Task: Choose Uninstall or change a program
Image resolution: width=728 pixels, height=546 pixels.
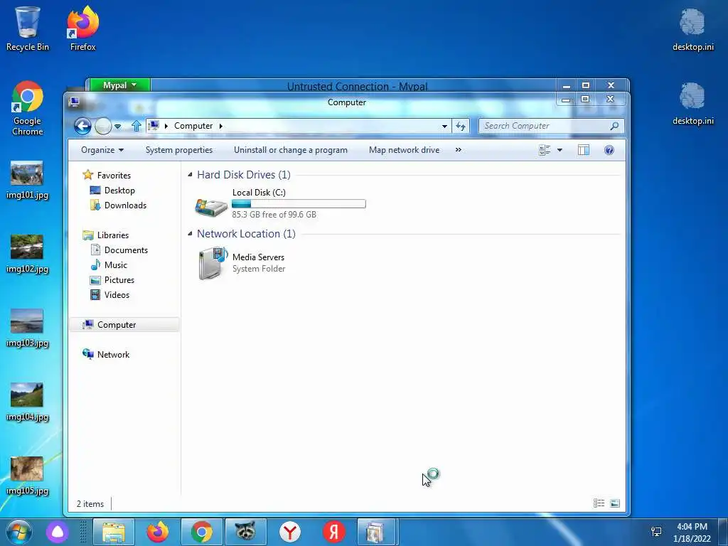Action: point(291,150)
